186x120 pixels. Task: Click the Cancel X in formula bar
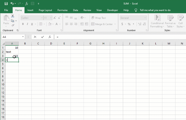coord(35,37)
